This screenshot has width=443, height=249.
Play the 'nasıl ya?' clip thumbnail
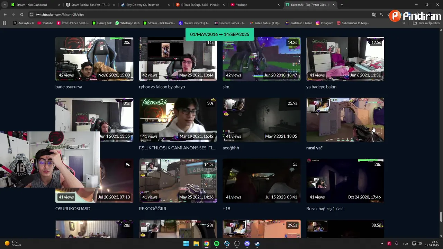tap(345, 120)
